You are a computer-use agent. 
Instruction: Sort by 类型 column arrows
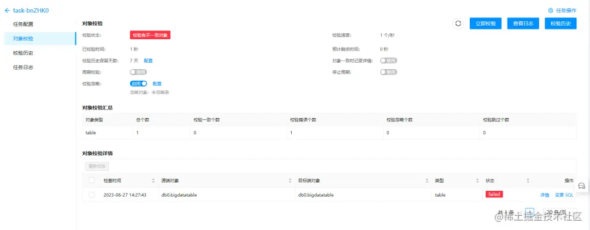pyautogui.click(x=477, y=180)
